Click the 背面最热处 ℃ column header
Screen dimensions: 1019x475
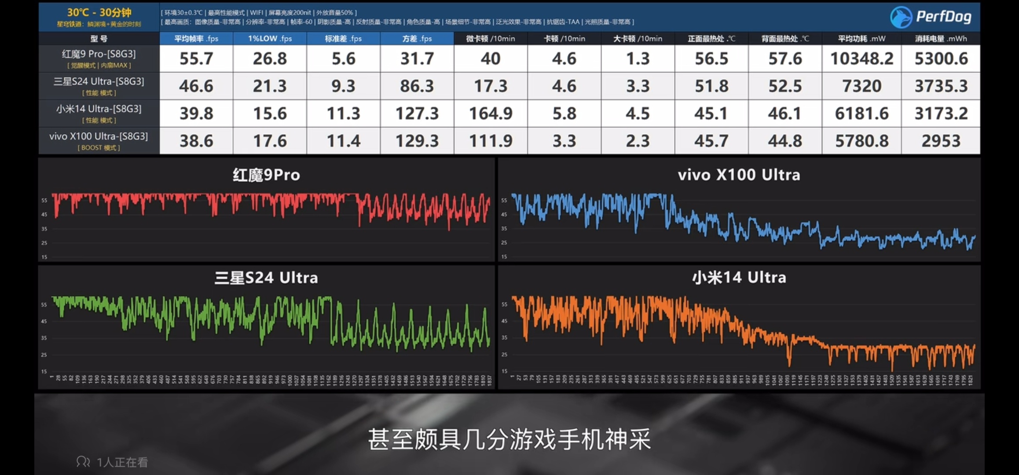[785, 38]
